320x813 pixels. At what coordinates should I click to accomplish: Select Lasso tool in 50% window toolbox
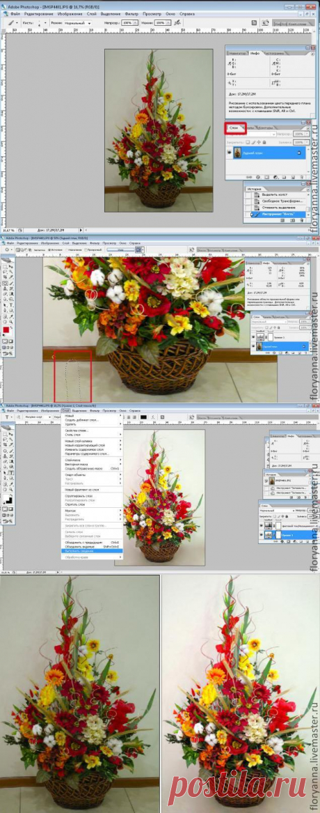(x=5, y=271)
